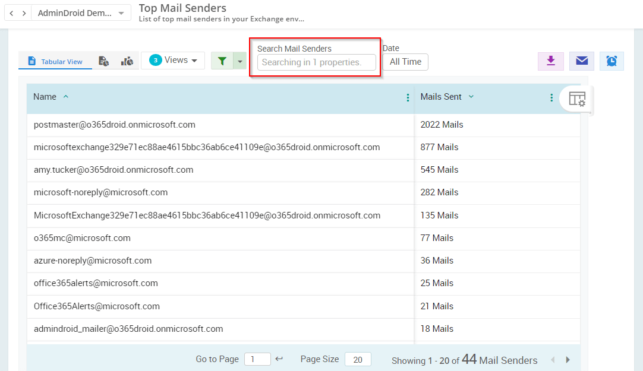Open the manage columns settings icon

pos(576,100)
